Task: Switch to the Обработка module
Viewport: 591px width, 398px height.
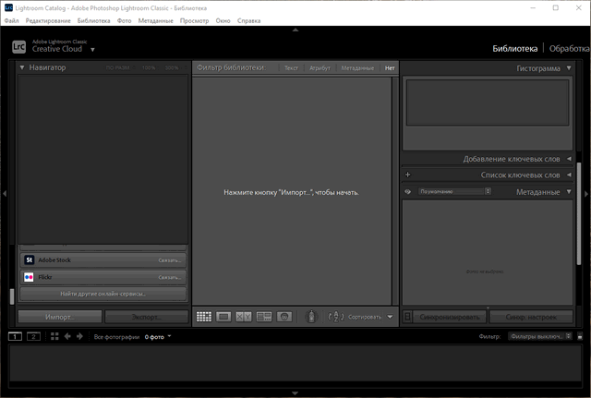Action: pos(569,48)
